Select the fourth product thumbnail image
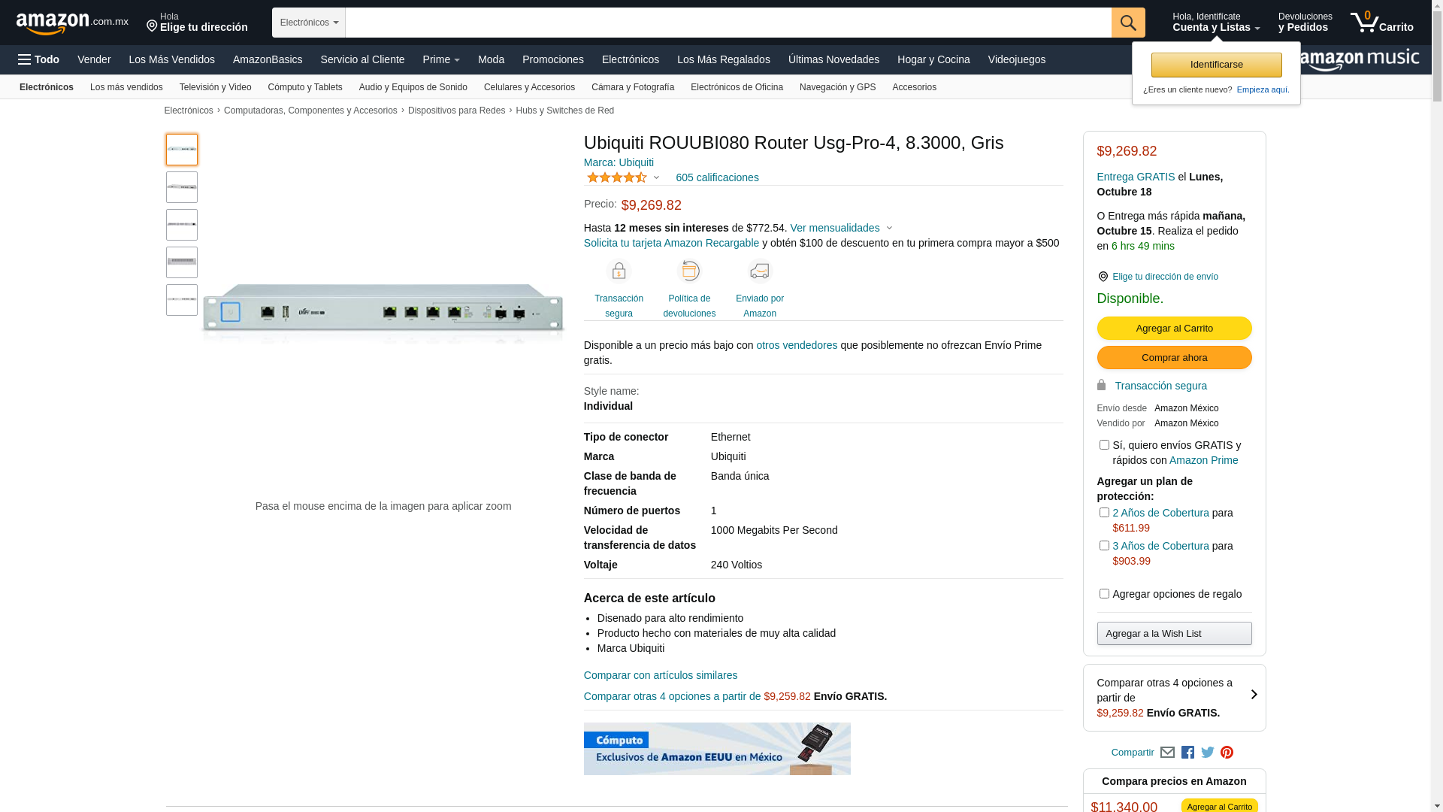 tap(182, 262)
